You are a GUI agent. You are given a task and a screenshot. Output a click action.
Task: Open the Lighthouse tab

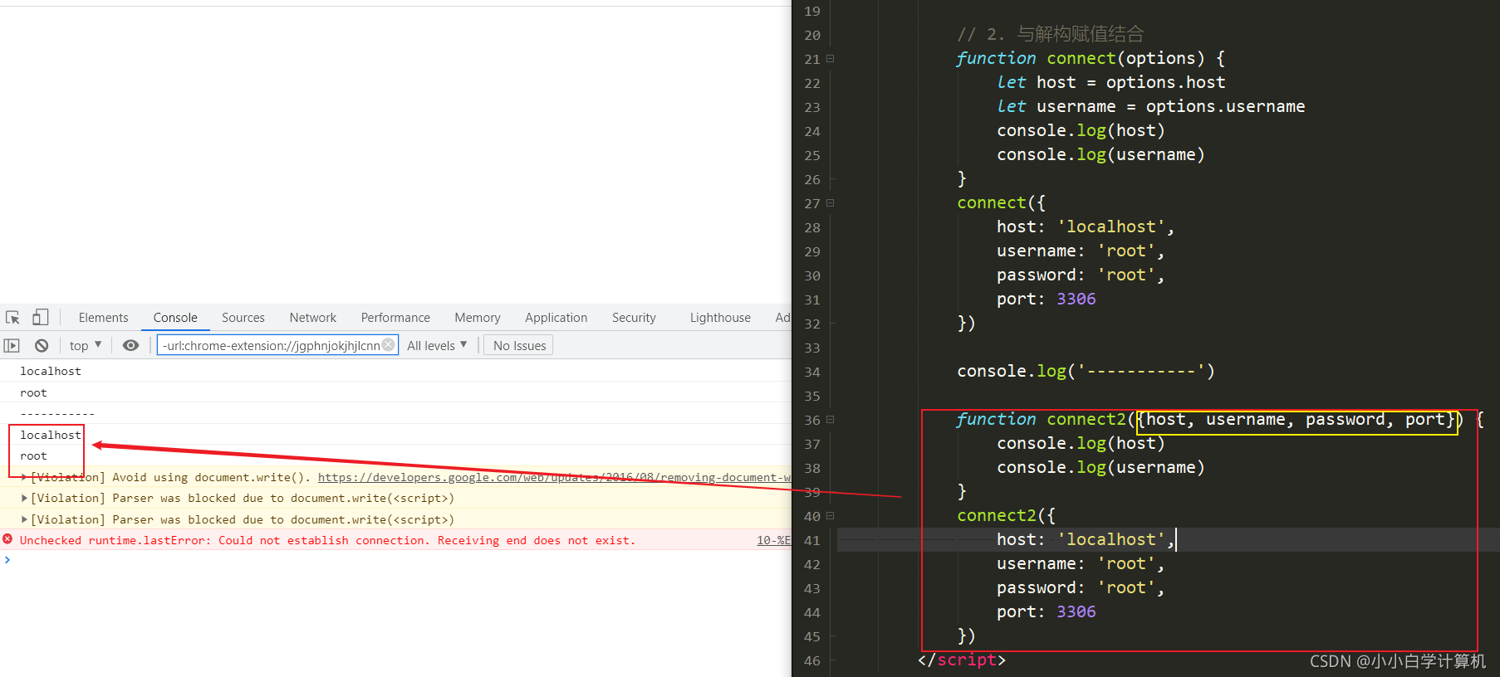720,318
